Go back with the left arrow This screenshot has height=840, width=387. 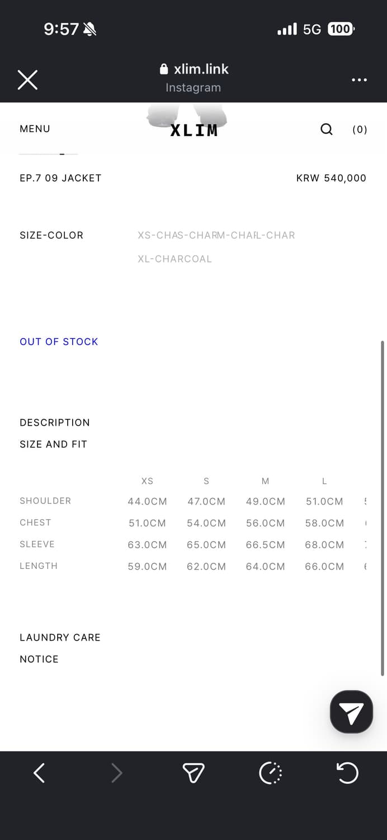click(39, 773)
